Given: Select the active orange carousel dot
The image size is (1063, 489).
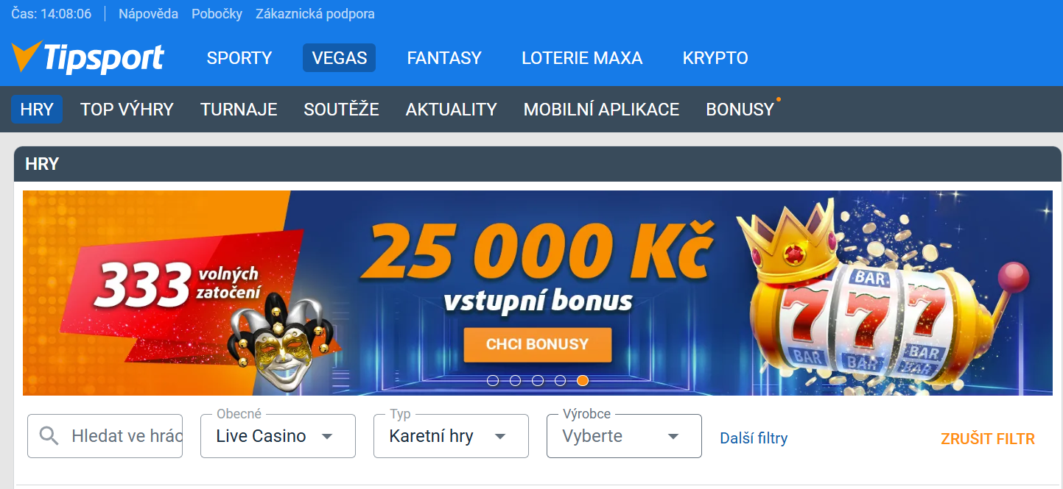Looking at the screenshot, I should point(583,380).
